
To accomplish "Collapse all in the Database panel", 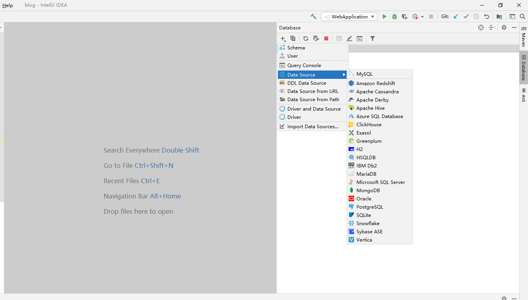I will click(x=491, y=27).
